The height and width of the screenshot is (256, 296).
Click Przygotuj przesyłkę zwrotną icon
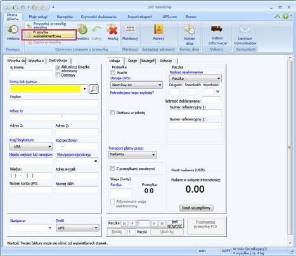click(x=30, y=26)
